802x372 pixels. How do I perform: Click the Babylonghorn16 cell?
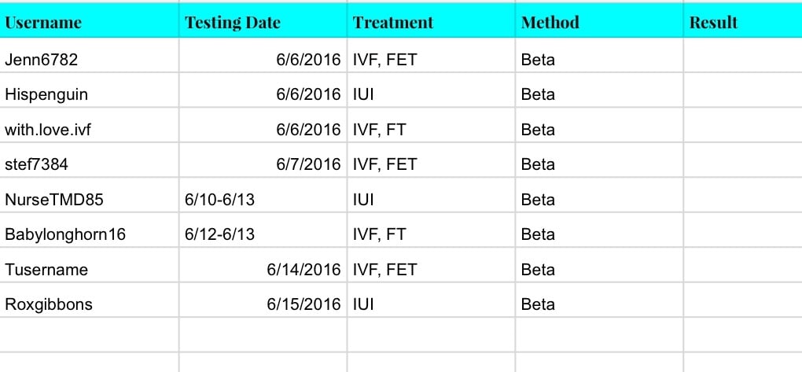pyautogui.click(x=65, y=234)
